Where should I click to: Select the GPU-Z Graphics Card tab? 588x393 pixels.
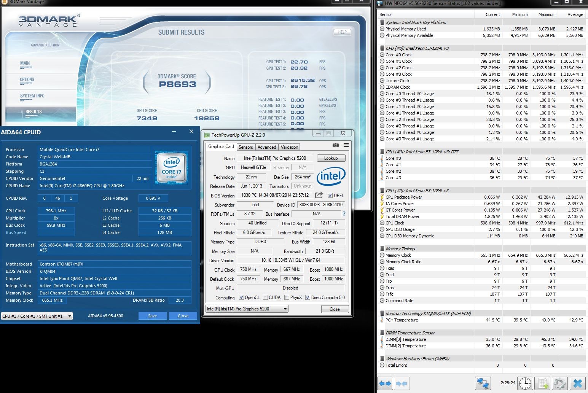pyautogui.click(x=221, y=146)
